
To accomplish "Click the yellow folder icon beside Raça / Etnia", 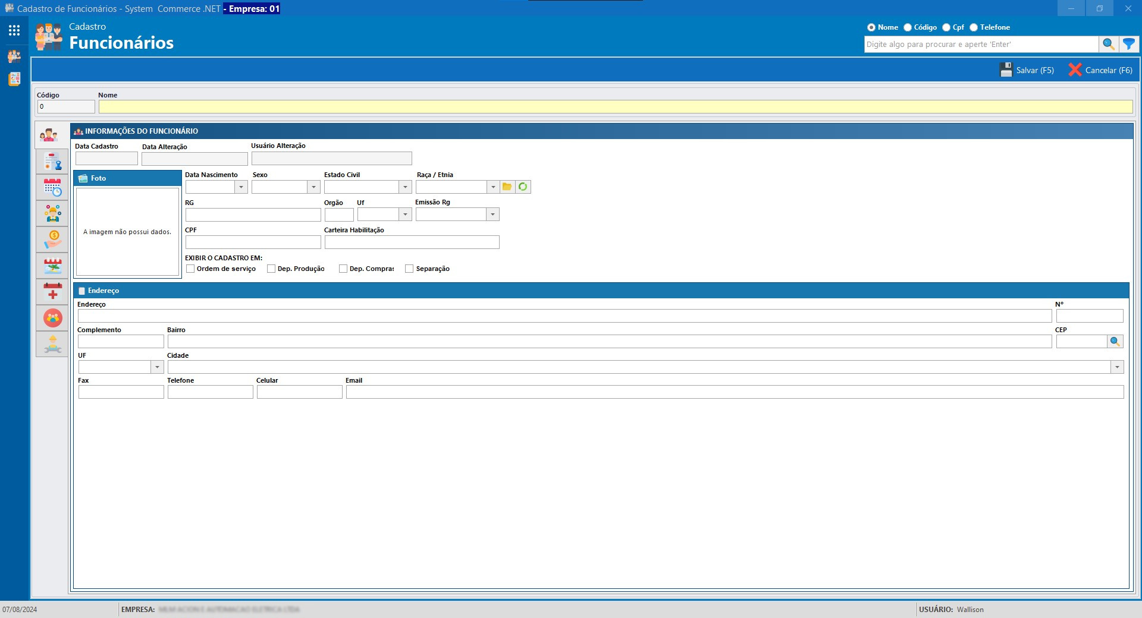I will [x=507, y=187].
